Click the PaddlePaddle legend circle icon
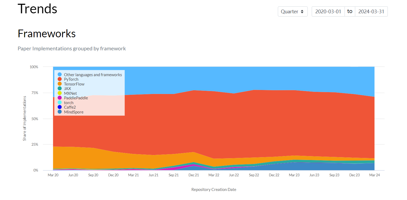This screenshot has width=407, height=200. tap(60, 98)
